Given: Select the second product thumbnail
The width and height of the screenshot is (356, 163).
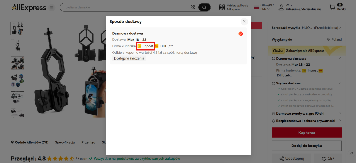Looking at the screenshot, I should pyautogui.click(x=17, y=45).
